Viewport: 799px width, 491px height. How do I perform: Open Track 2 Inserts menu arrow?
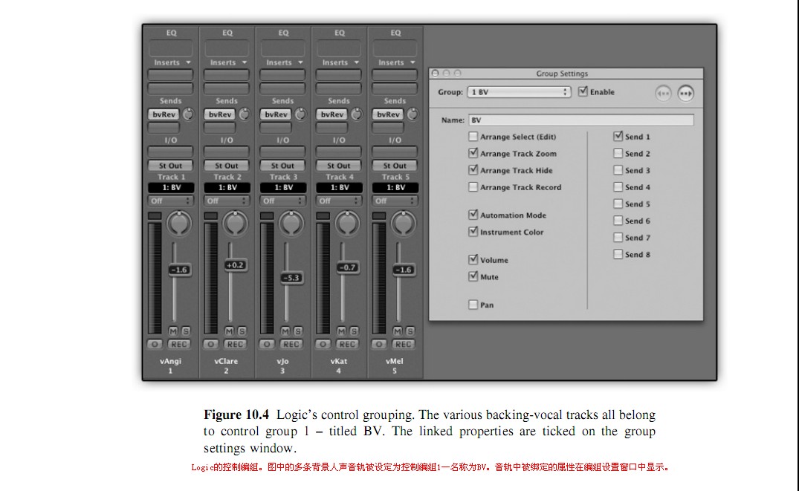pyautogui.click(x=244, y=62)
